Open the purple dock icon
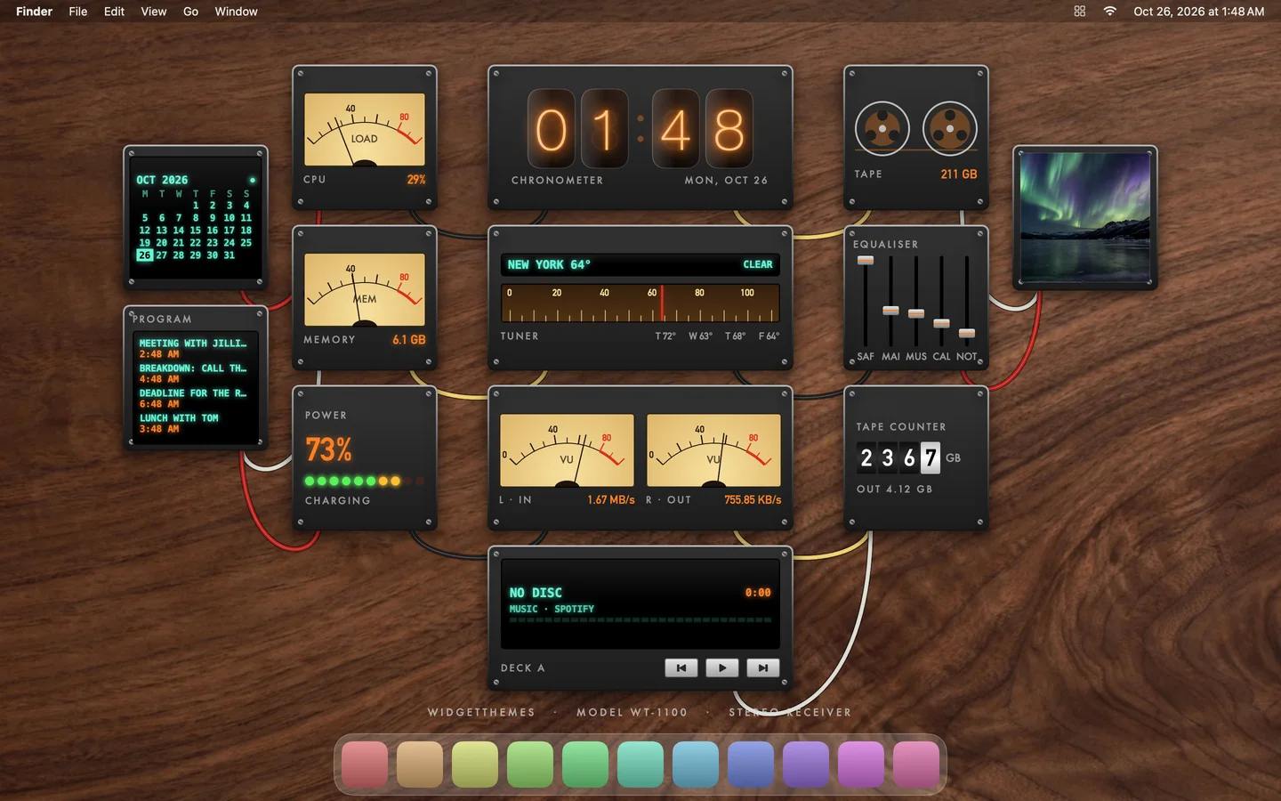1281x801 pixels. coord(806,765)
